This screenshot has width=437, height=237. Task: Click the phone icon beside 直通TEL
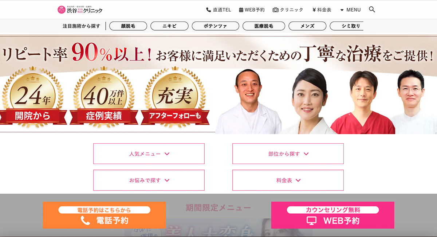pyautogui.click(x=209, y=10)
